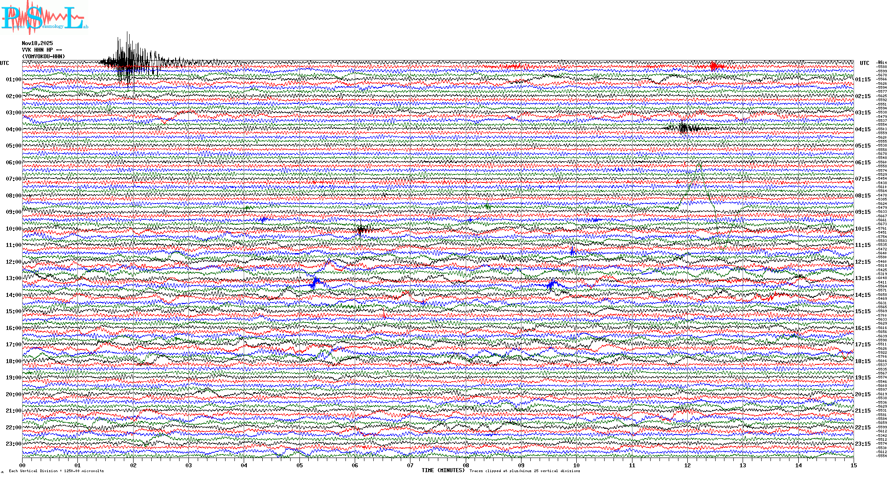Click the vertical division microvolts footnote
This screenshot has width=889, height=477.
point(56,471)
